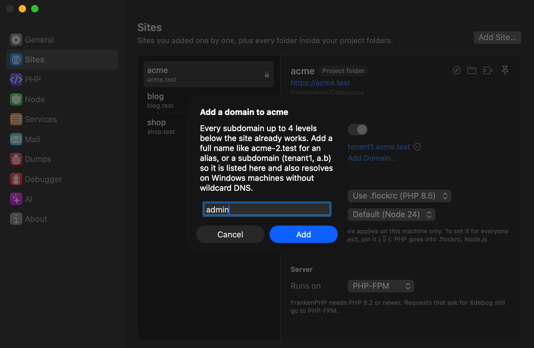Open the PHP-FPM Runs on dropdown

pyautogui.click(x=381, y=286)
